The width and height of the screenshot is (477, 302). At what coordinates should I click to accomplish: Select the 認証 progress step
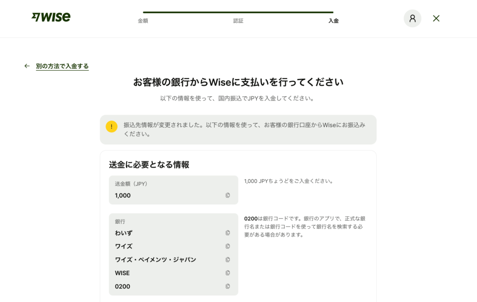(x=238, y=21)
